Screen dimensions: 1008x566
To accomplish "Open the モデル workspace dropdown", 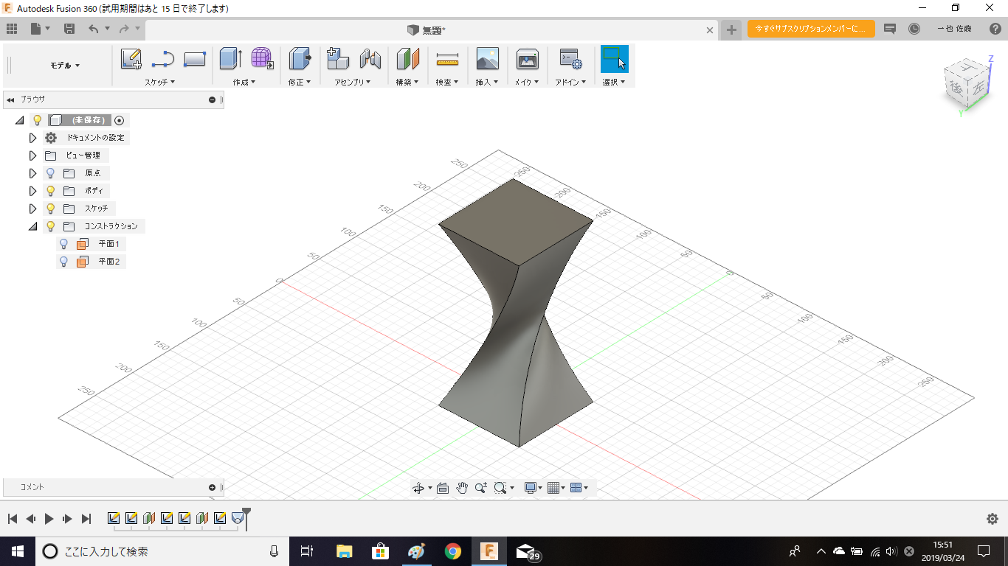I will 65,66.
